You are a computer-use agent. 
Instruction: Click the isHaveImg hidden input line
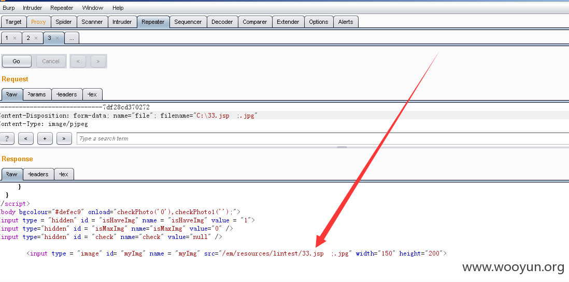(x=127, y=220)
